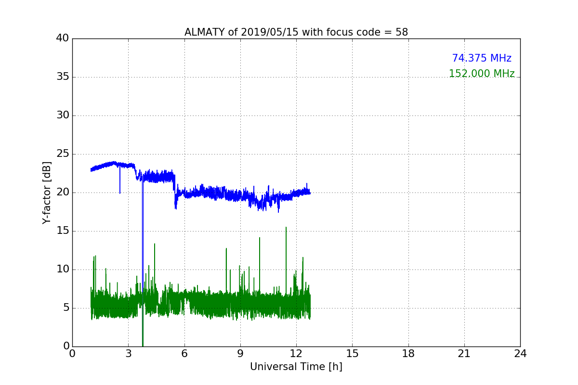
Task: Click y-axis tick label 25
Action: point(63,154)
